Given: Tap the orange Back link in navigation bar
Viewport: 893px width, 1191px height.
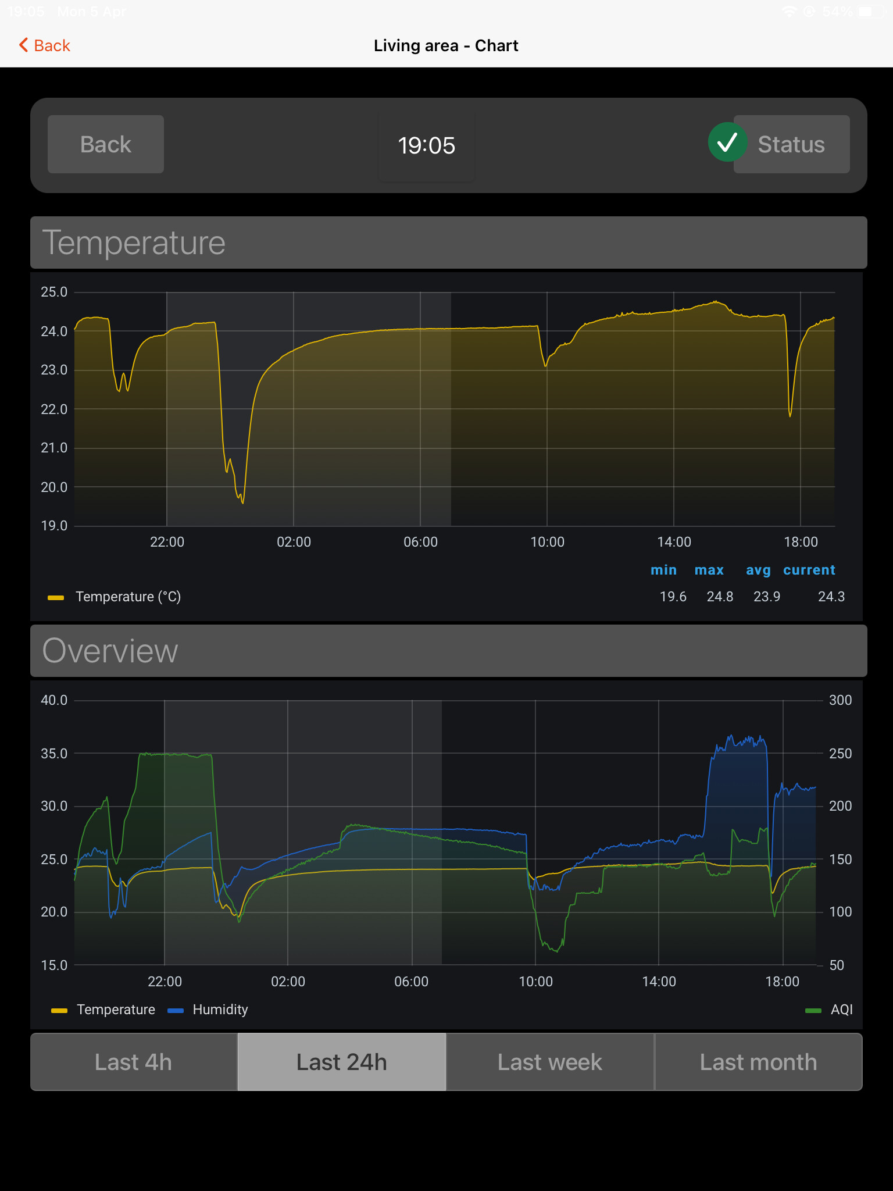Looking at the screenshot, I should (x=45, y=45).
